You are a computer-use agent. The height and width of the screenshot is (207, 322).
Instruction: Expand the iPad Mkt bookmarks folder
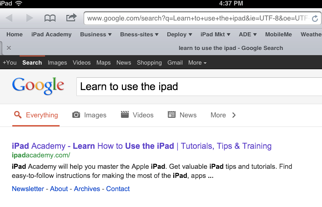coord(216,35)
